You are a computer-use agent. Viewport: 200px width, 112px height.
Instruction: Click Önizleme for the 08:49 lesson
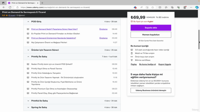click(103, 29)
